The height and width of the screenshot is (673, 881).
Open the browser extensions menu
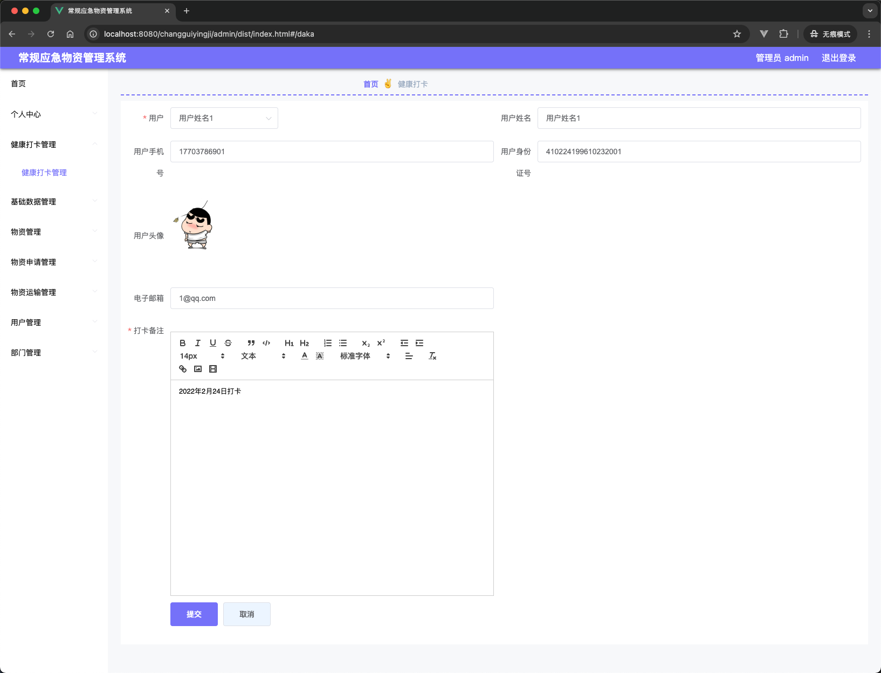(784, 34)
